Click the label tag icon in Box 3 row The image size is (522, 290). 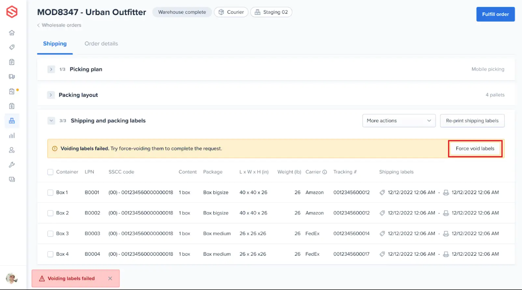(382, 234)
